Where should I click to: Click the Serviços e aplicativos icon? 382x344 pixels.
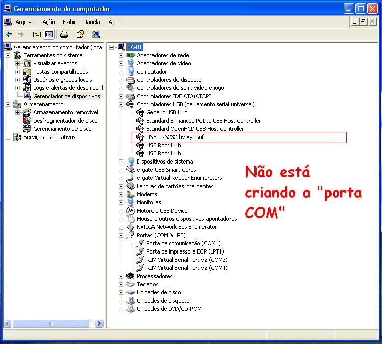click(17, 137)
